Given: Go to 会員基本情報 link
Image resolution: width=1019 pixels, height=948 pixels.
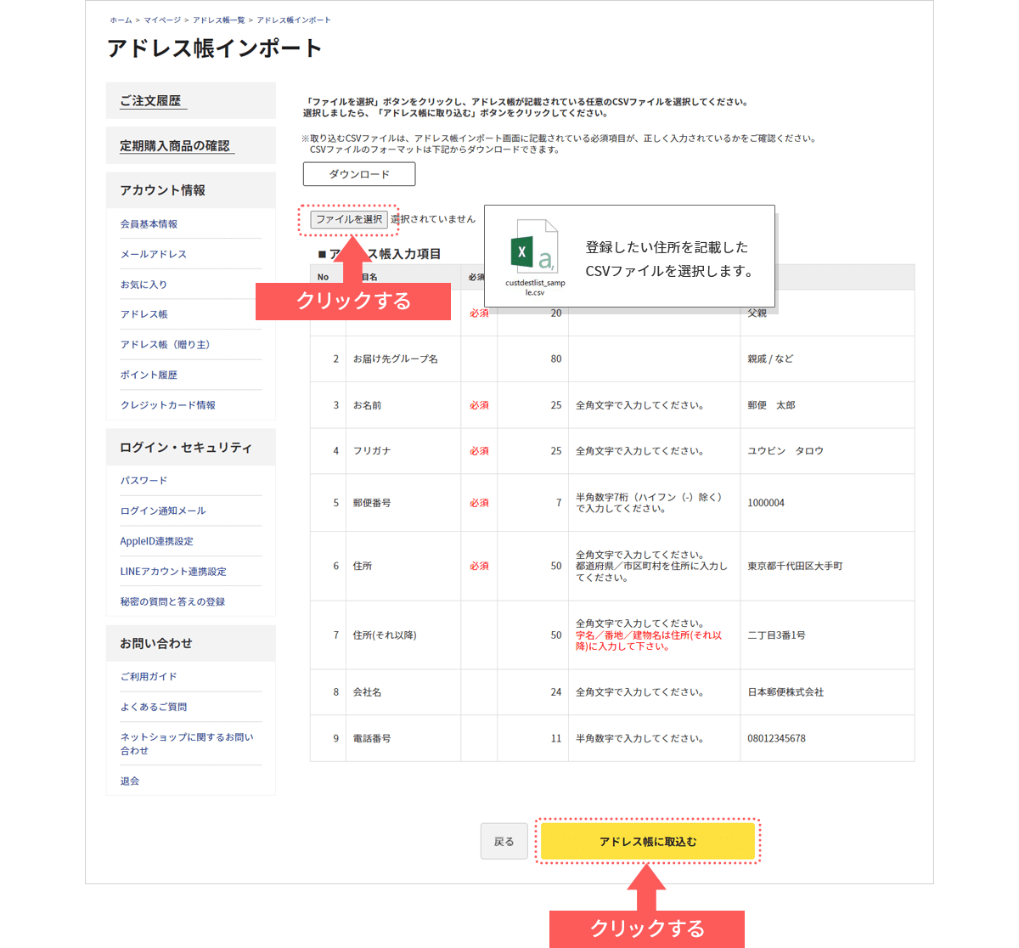Looking at the screenshot, I should point(149,224).
